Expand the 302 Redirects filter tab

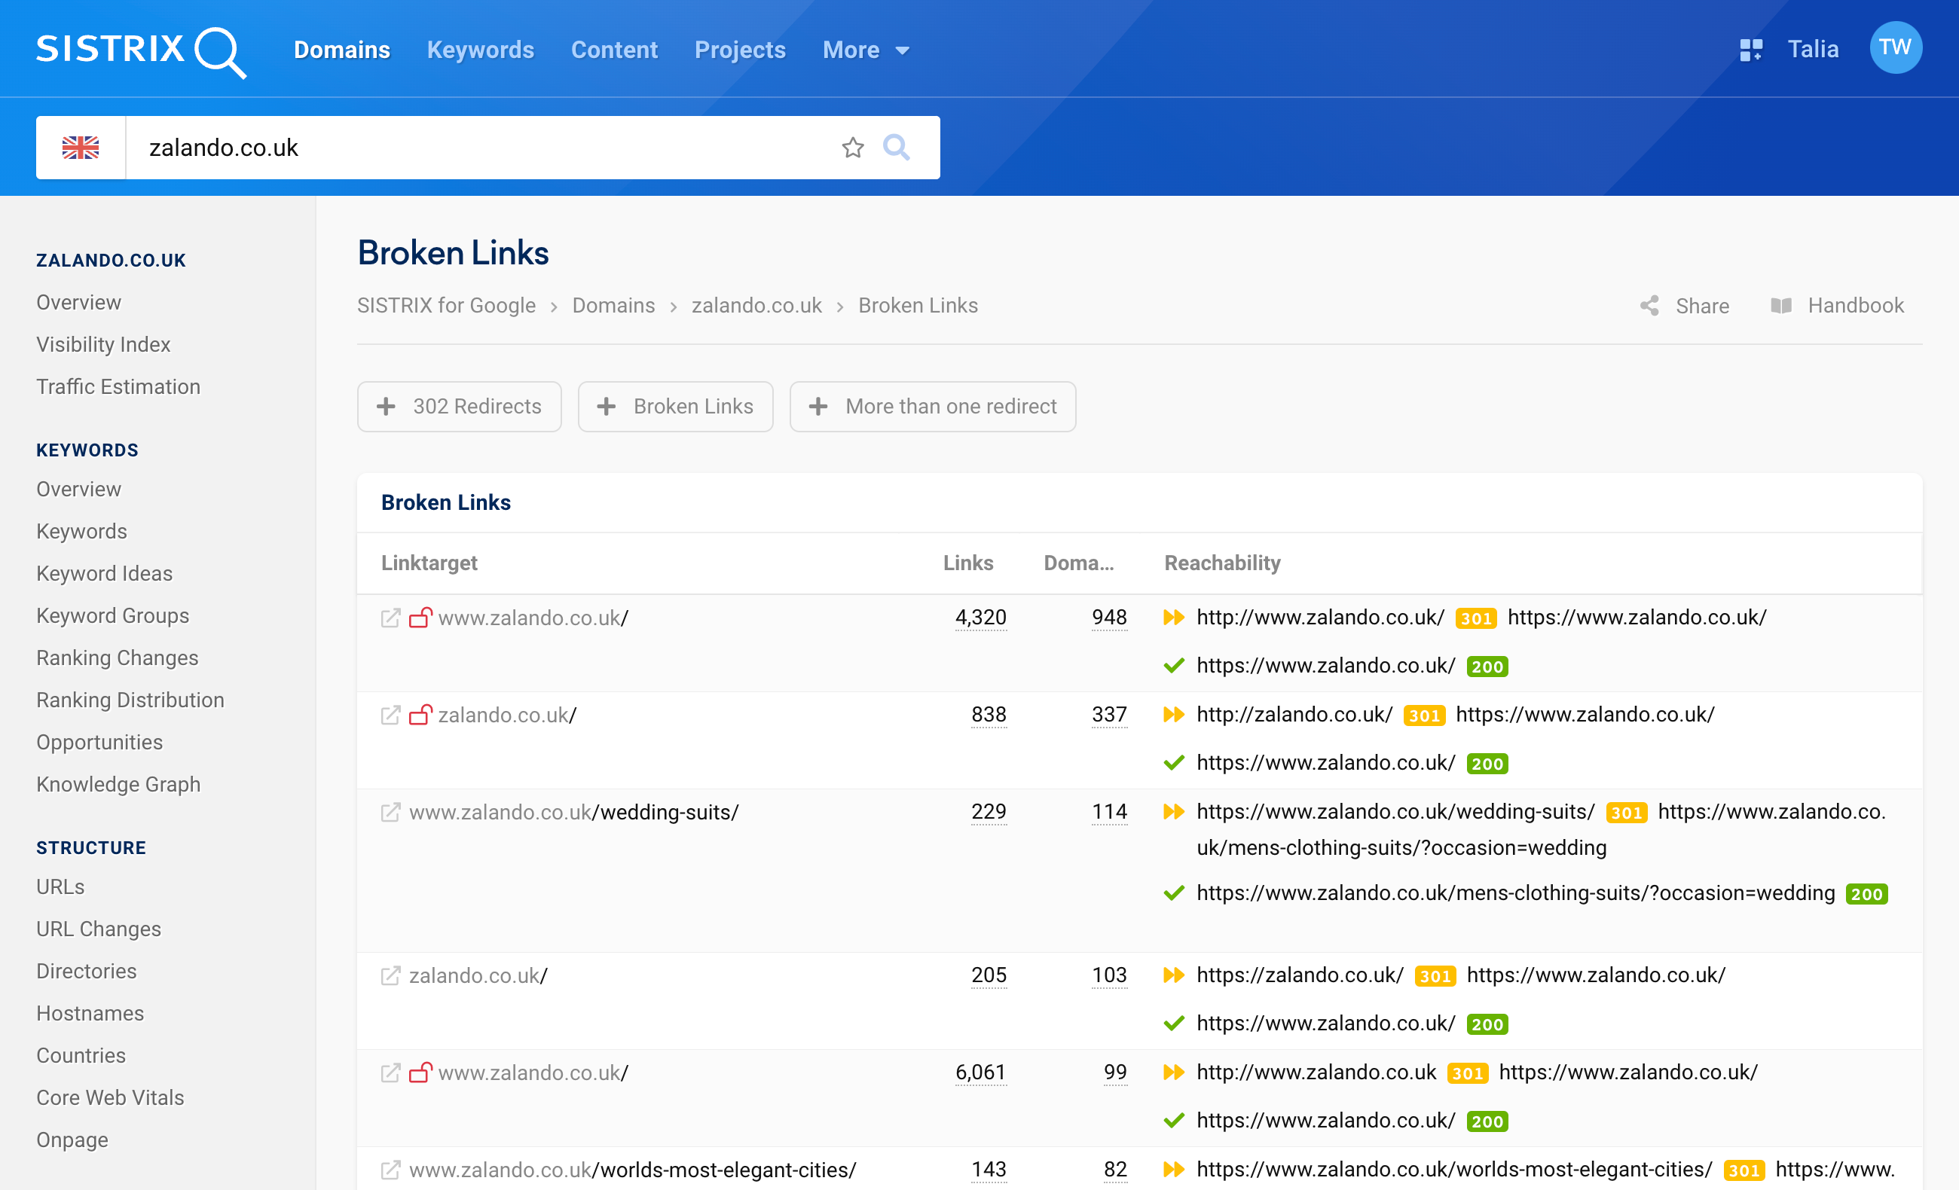(x=459, y=405)
